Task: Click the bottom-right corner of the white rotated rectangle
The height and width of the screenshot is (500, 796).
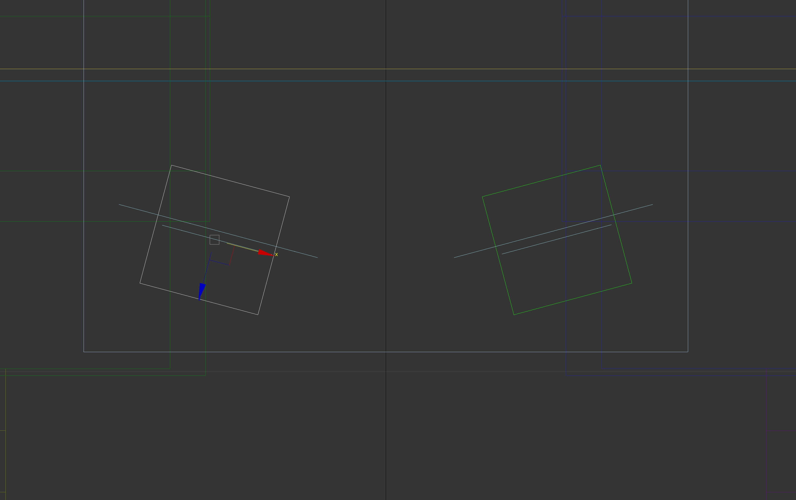Action: pos(258,315)
